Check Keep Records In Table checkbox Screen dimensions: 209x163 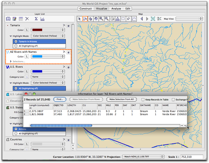pos(143,100)
